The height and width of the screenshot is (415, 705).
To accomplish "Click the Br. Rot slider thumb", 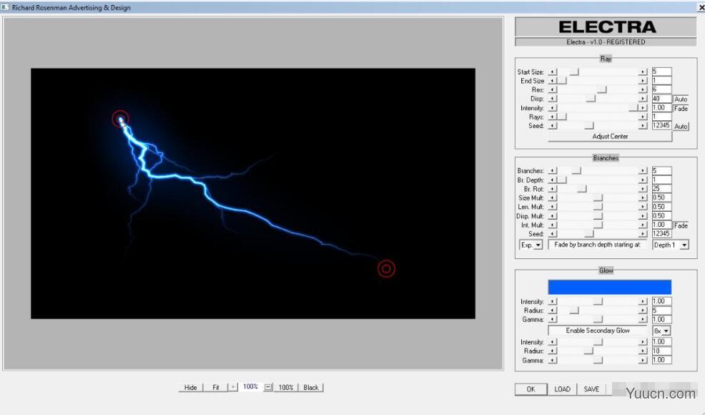I will pos(582,189).
